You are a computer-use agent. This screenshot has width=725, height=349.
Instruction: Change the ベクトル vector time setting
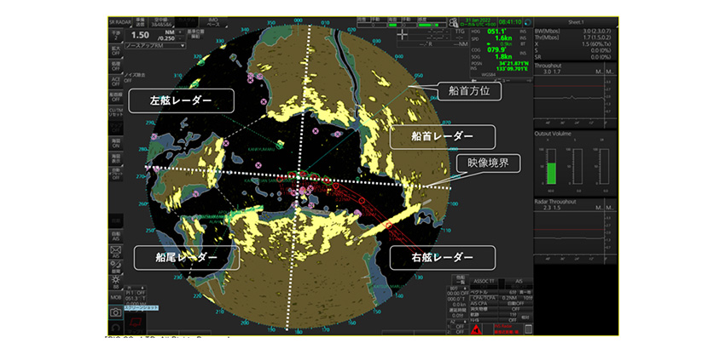point(502,292)
